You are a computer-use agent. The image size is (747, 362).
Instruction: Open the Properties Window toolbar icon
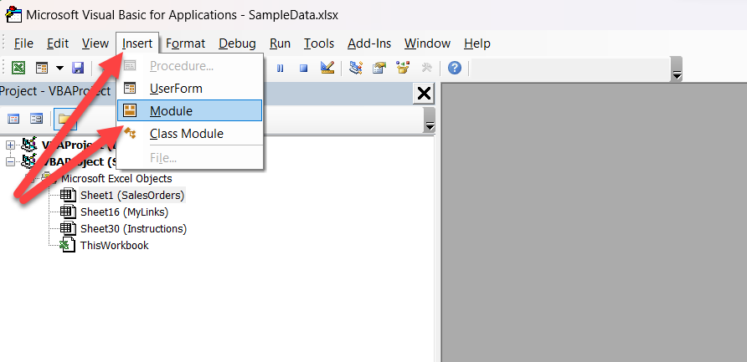click(x=379, y=68)
